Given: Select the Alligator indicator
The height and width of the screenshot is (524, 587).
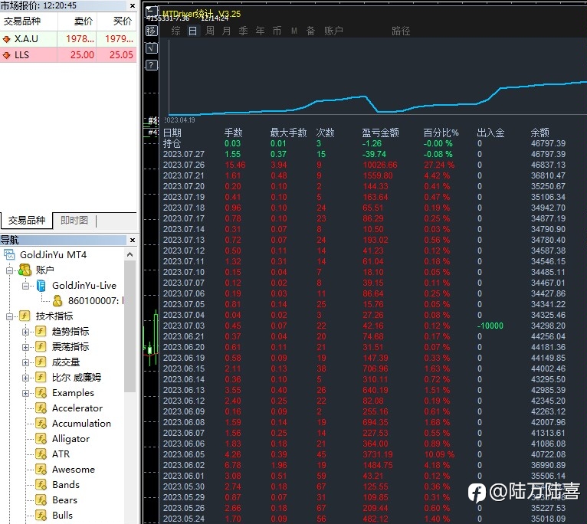Looking at the screenshot, I should tap(71, 439).
